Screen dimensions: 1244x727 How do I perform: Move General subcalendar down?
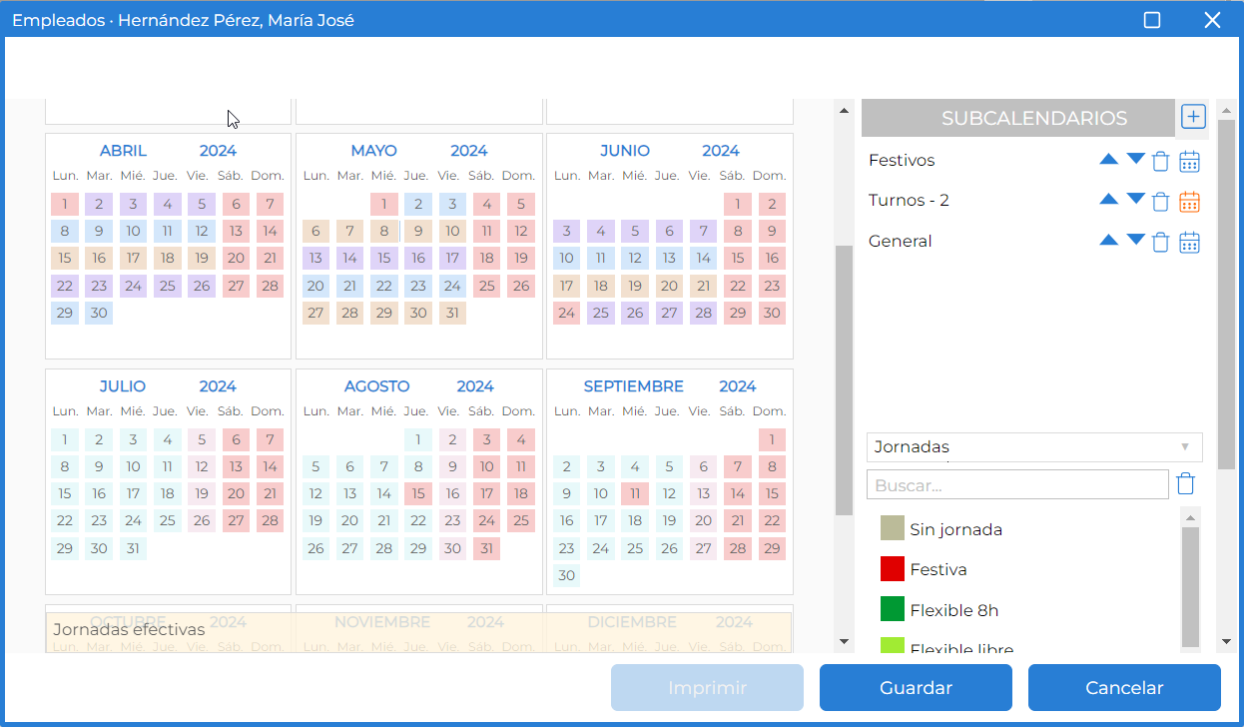[x=1135, y=240]
